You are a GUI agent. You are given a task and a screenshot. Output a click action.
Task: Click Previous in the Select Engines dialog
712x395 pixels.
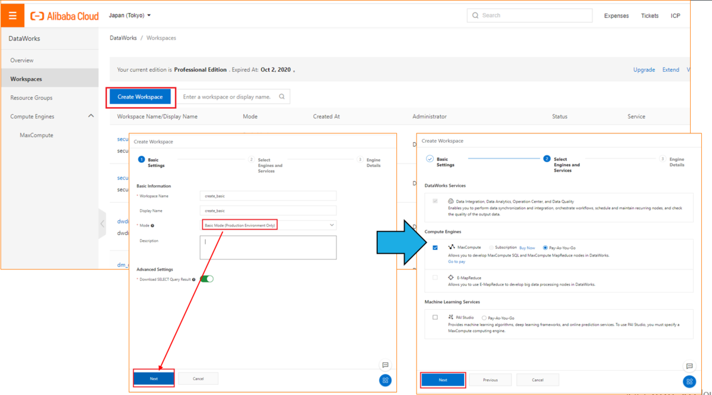pos(490,380)
